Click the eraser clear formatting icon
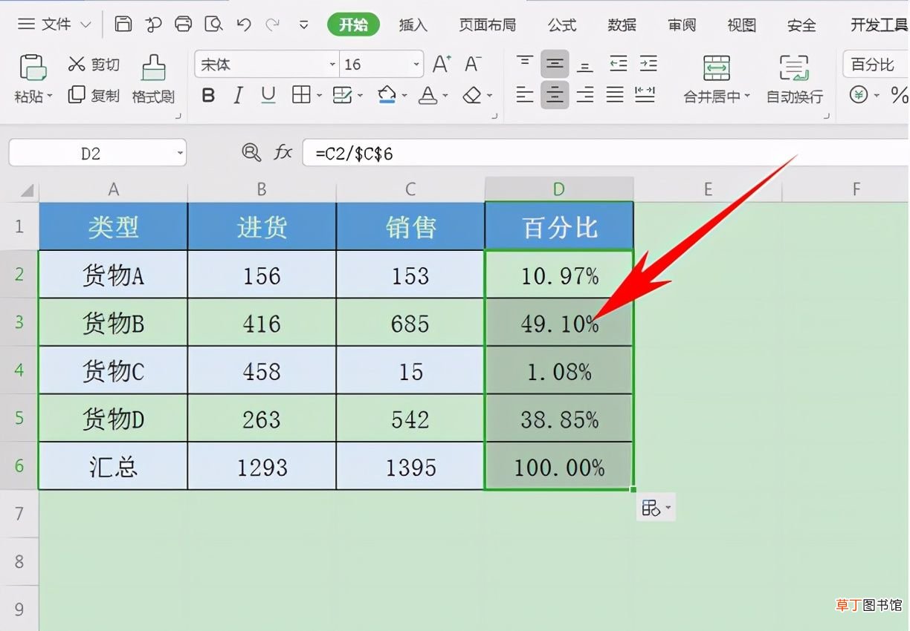Screen dimensions: 910x631 pyautogui.click(x=472, y=95)
